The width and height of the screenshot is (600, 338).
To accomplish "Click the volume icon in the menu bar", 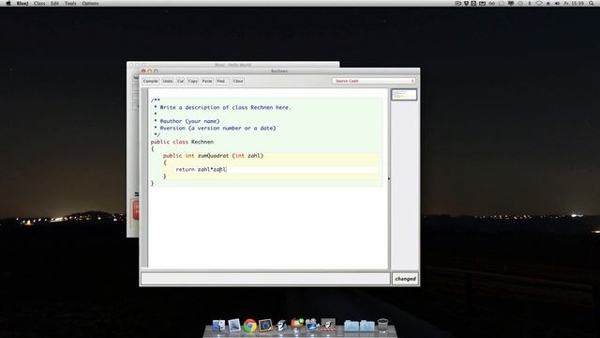I will [x=557, y=3].
